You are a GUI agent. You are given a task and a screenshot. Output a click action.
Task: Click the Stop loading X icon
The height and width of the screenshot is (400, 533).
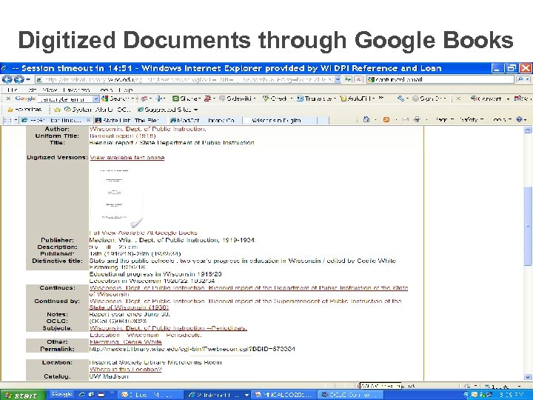[358, 79]
